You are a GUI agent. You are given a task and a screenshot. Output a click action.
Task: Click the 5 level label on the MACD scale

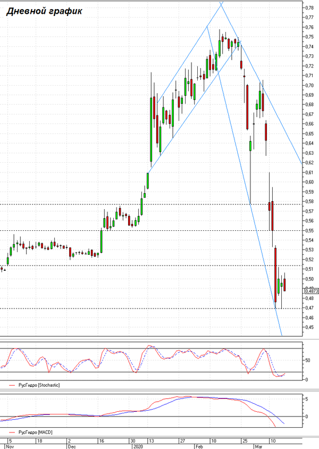click(x=307, y=399)
